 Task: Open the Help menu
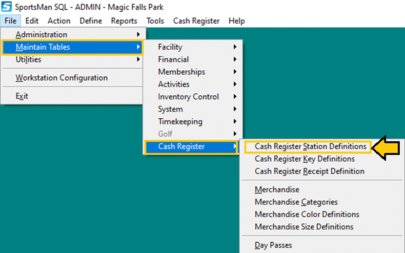[x=237, y=21]
